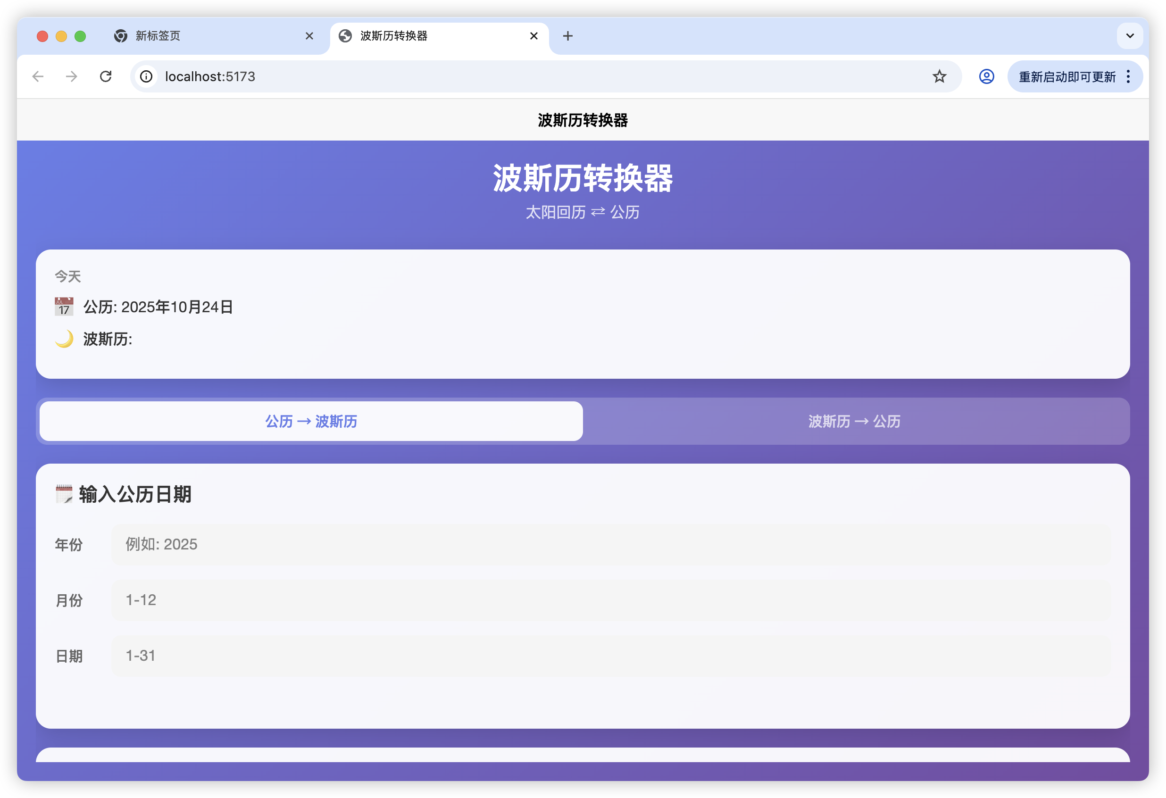The height and width of the screenshot is (798, 1166).
Task: Click the 年份 input field
Action: 610,544
